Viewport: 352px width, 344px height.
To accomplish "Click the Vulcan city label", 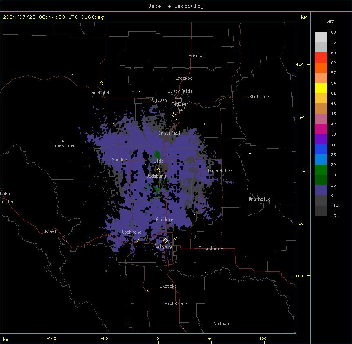I will tap(222, 324).
